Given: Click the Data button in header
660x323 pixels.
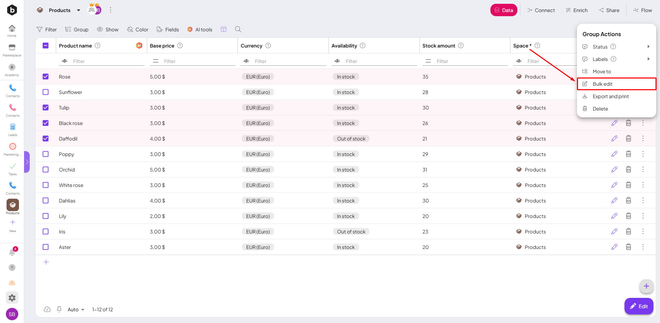Looking at the screenshot, I should (504, 10).
